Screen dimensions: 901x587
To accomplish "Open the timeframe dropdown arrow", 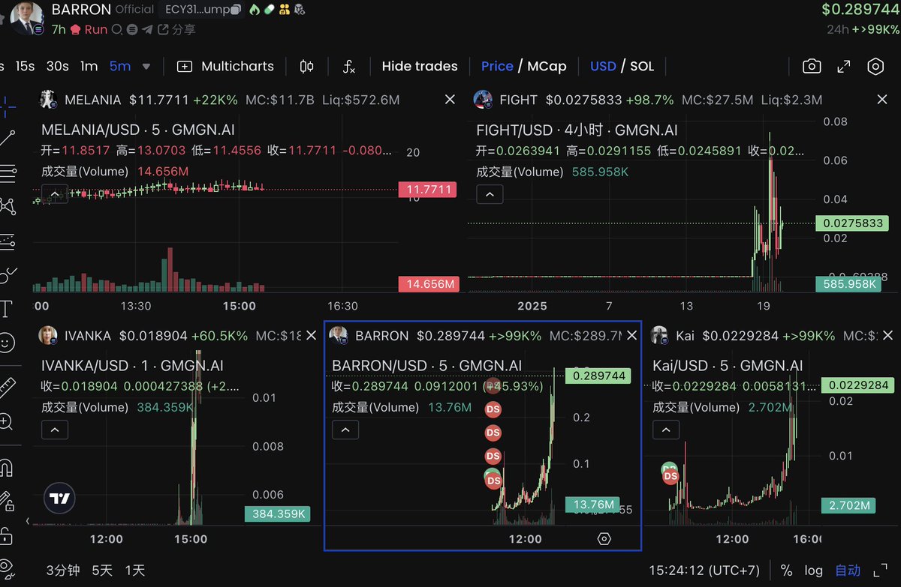I will click(x=146, y=66).
